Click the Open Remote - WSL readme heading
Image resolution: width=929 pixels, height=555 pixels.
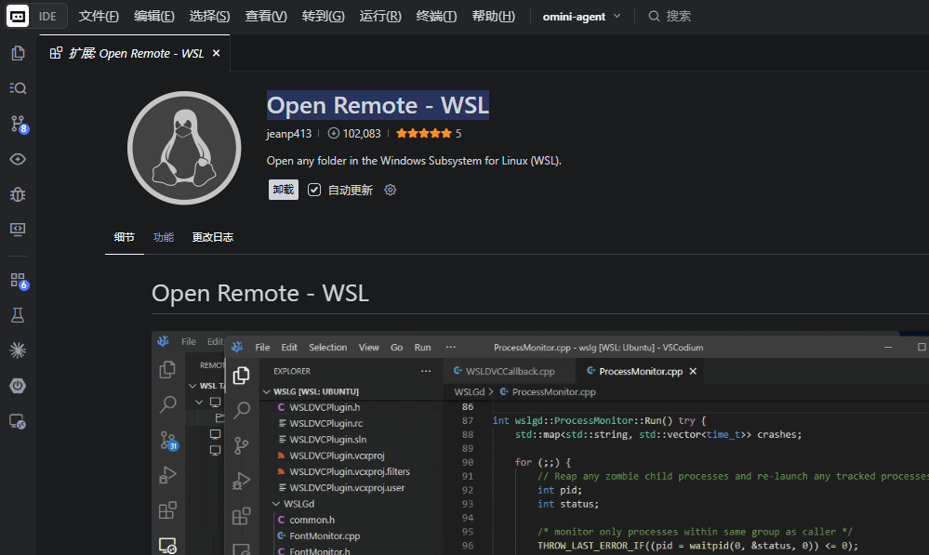(260, 293)
